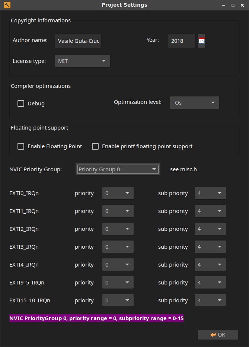Screen dimensions: 249x347
Task: Expand the Optimization level -Os dropdown
Action: tap(194, 103)
